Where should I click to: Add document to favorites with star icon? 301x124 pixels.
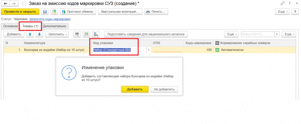24,4
